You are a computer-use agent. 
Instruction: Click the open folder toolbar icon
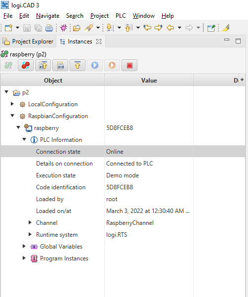[x=77, y=28]
